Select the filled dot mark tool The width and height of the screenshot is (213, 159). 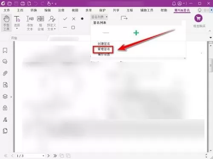click(x=82, y=19)
